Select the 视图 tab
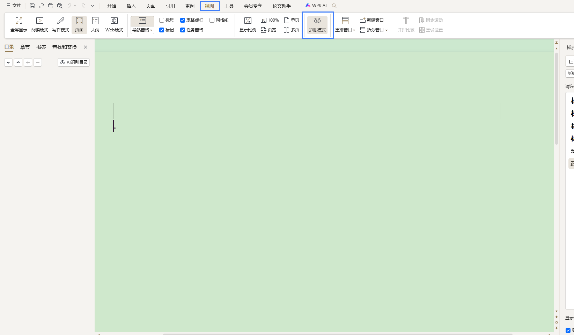The image size is (574, 335). pos(209,6)
